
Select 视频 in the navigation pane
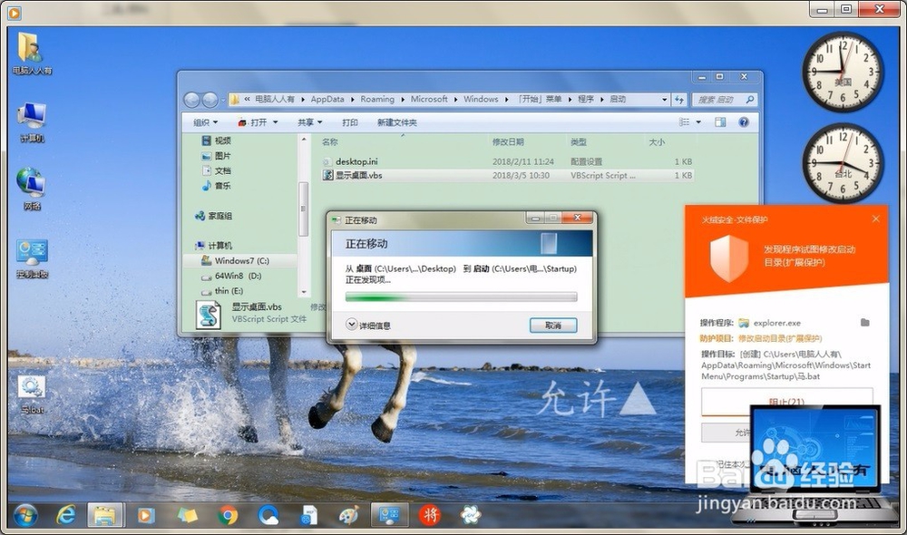tap(222, 141)
